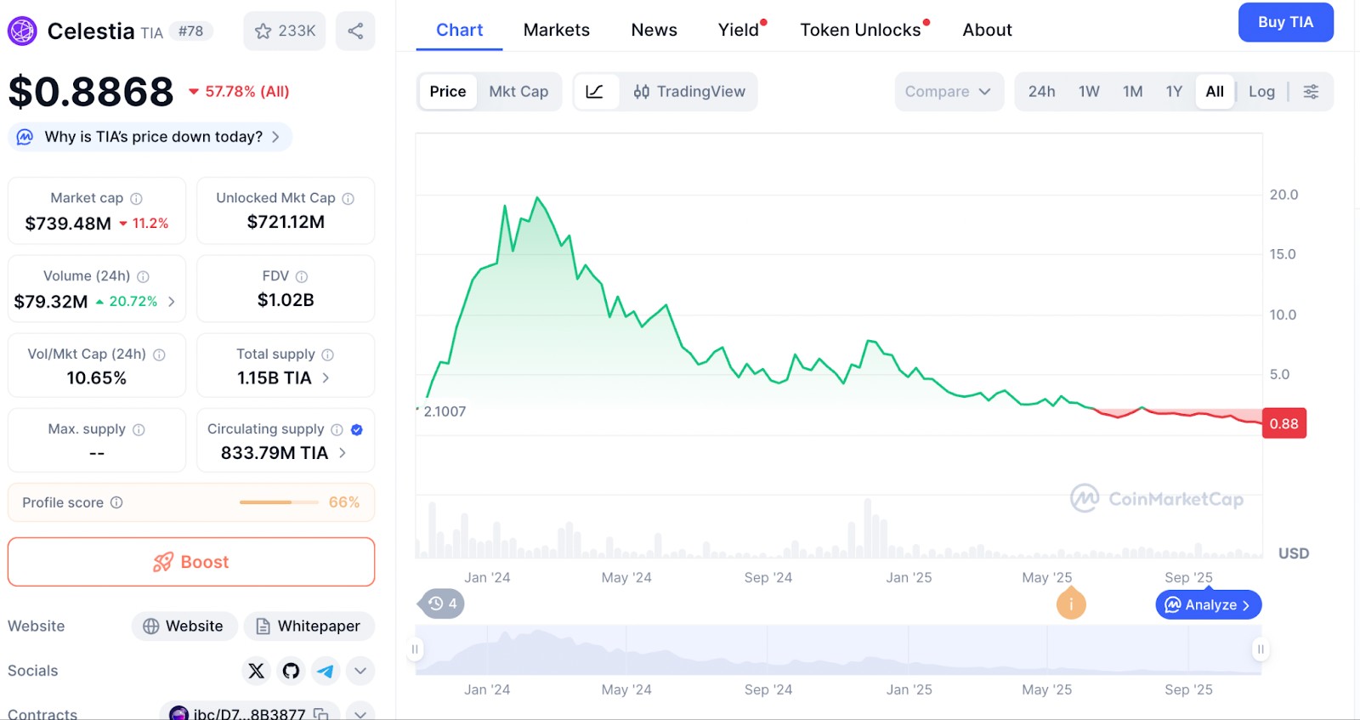Set chart range to 24h
Screen dimensions: 1360x720
pos(1041,92)
